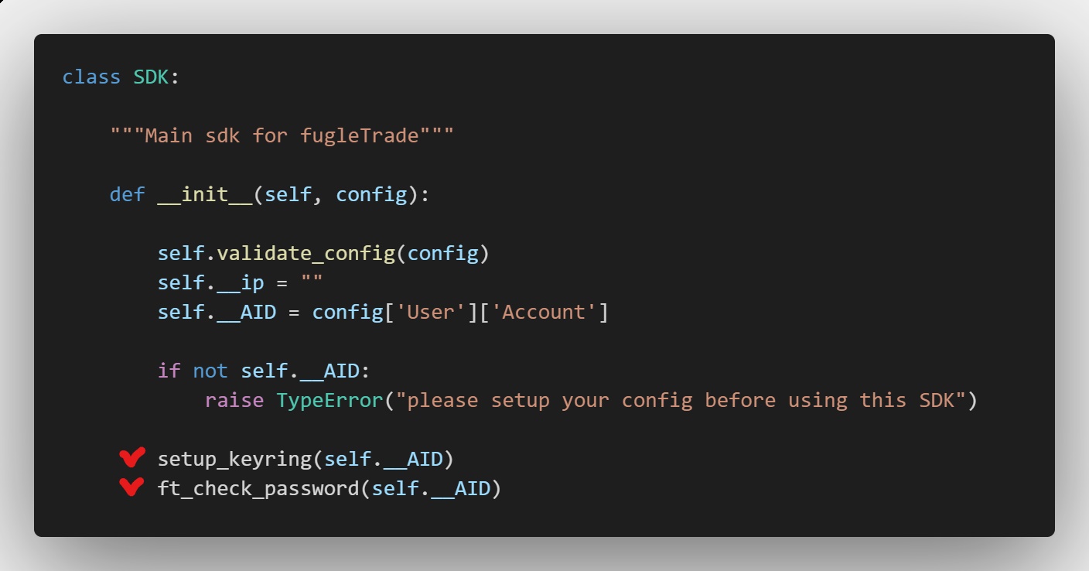Click the config parameter in __init__ signature

point(371,194)
